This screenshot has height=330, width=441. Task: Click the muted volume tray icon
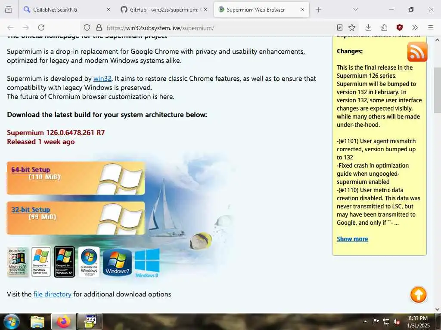pos(397,321)
